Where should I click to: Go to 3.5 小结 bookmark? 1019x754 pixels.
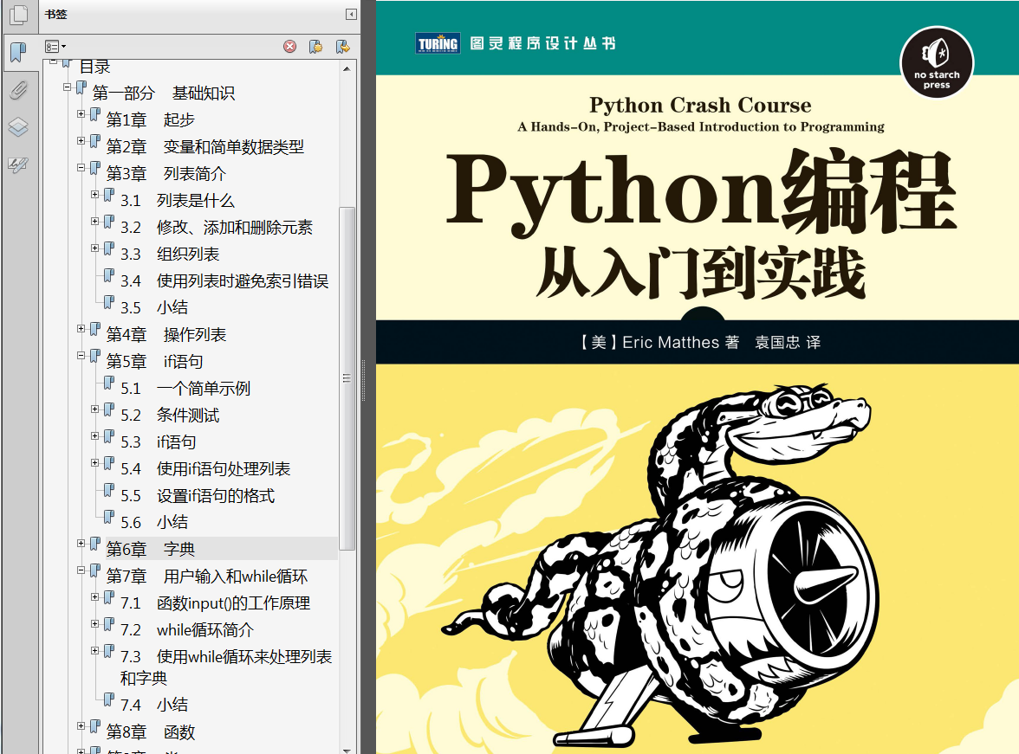pyautogui.click(x=154, y=308)
